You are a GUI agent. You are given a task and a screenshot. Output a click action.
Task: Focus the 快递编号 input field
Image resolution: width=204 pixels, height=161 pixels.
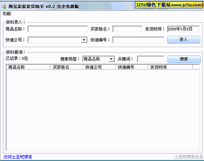(138, 40)
